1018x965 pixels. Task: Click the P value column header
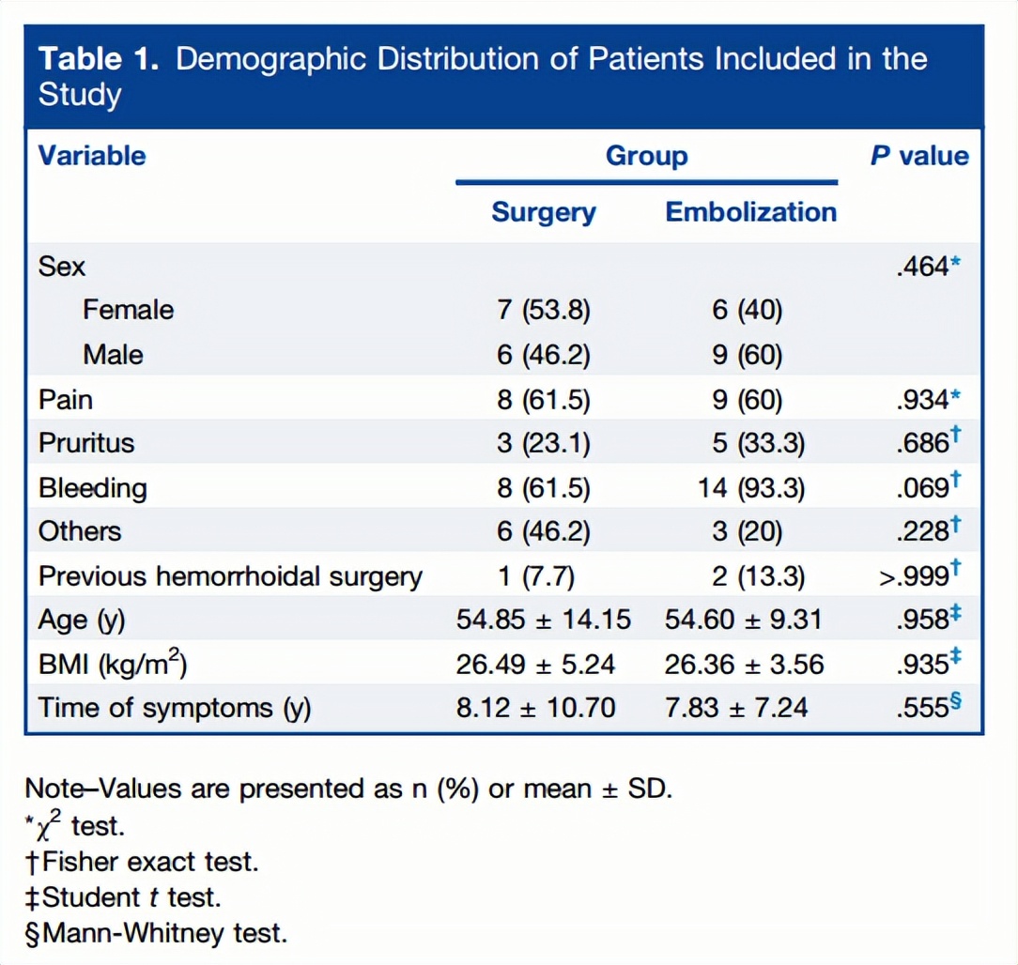pos(918,155)
